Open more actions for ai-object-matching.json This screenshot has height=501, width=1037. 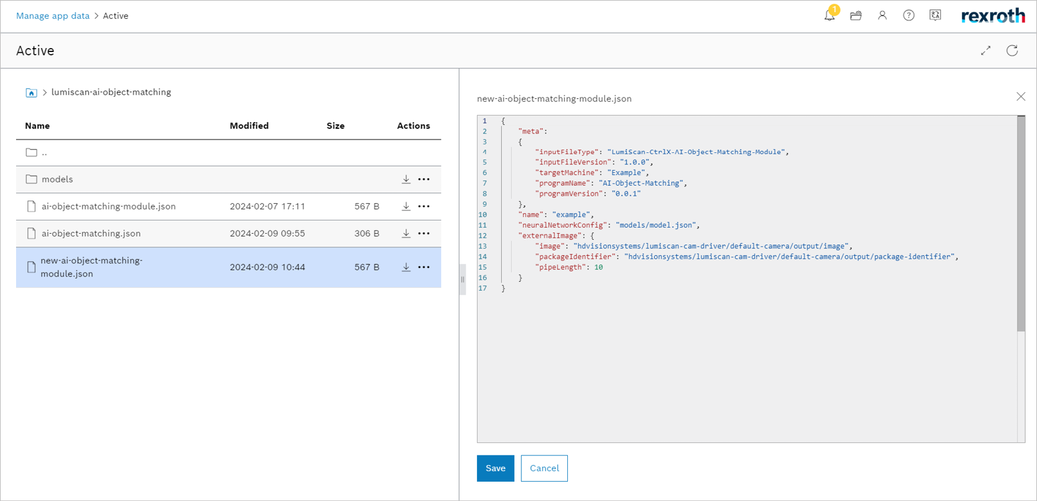(x=424, y=233)
